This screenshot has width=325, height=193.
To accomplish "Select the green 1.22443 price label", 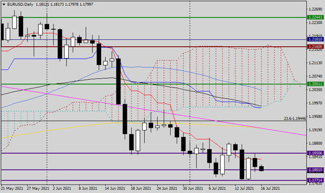I will 316,17.
